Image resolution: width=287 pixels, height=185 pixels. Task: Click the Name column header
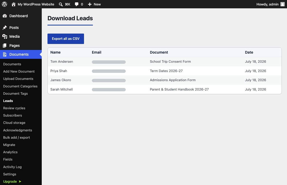[x=56, y=52]
